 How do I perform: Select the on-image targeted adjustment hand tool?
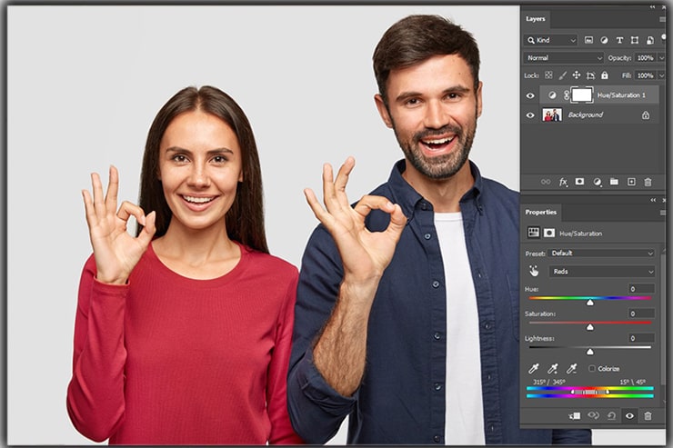click(534, 271)
